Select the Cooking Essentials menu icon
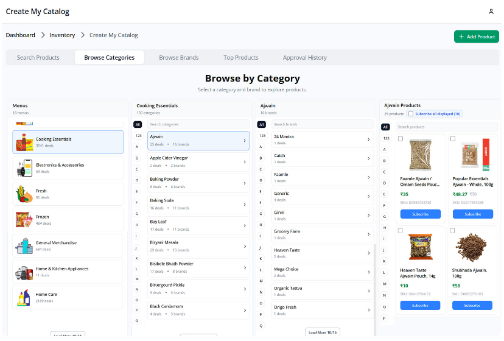The width and height of the screenshot is (504, 341). 24,142
